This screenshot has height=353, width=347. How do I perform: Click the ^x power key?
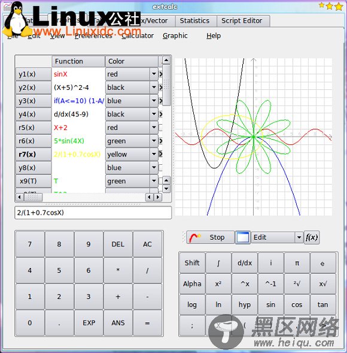pos(245,283)
